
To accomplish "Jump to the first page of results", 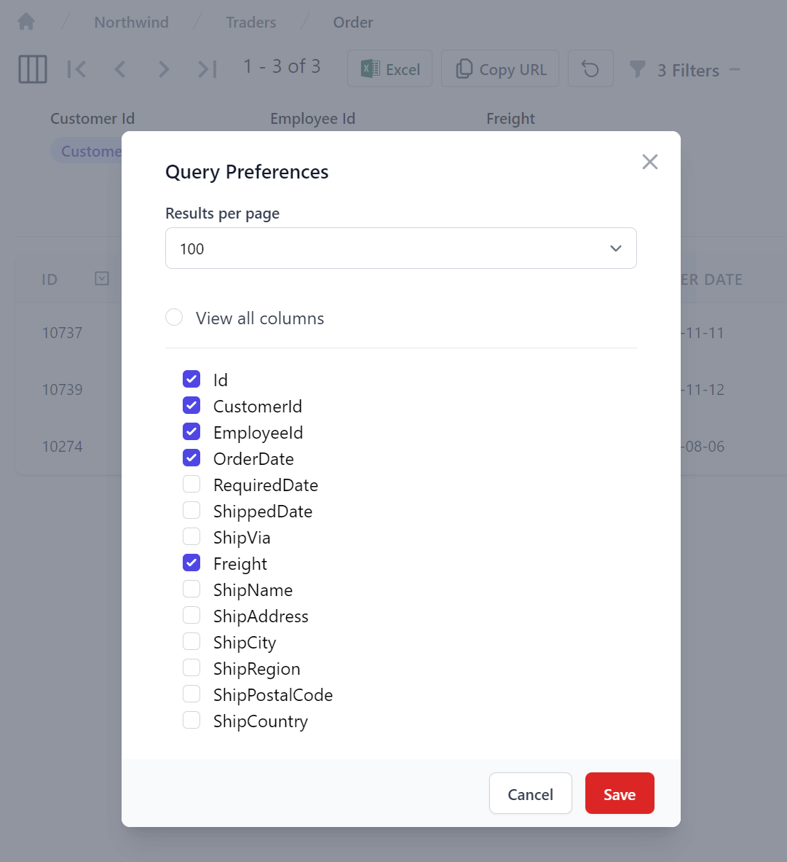I will click(x=76, y=68).
